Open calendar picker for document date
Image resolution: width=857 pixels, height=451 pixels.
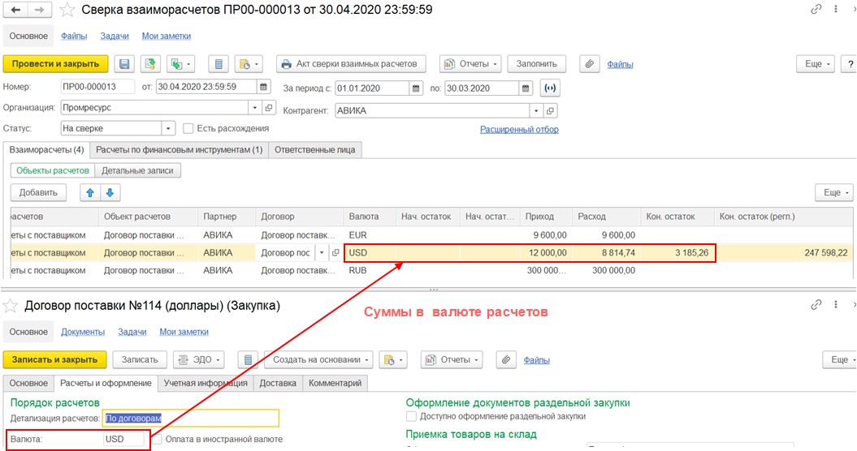[264, 88]
